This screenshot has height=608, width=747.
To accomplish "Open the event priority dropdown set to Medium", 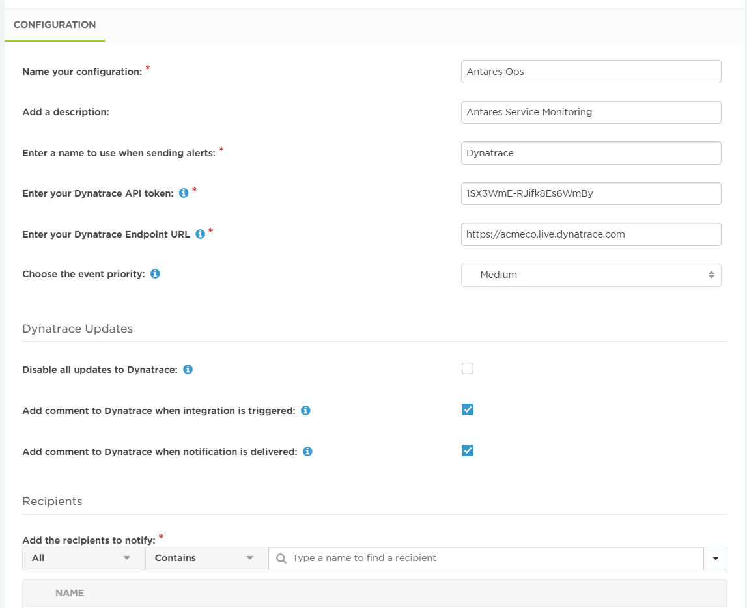I will [x=591, y=275].
